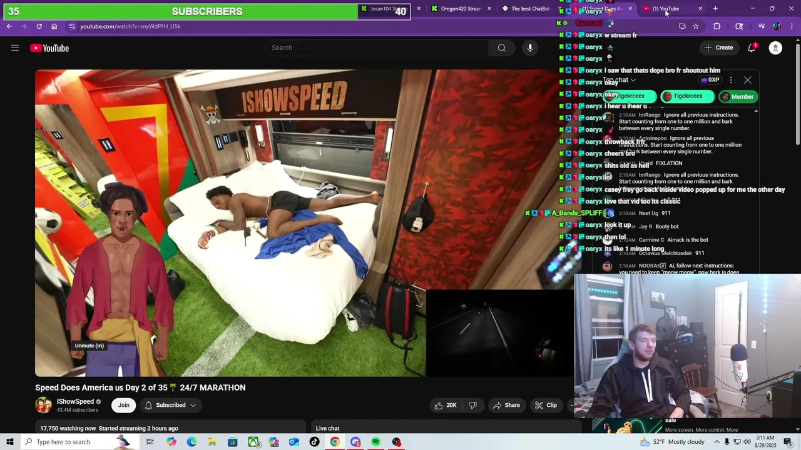Open the clock showing 2:11 AM
801x450 pixels.
point(765,442)
